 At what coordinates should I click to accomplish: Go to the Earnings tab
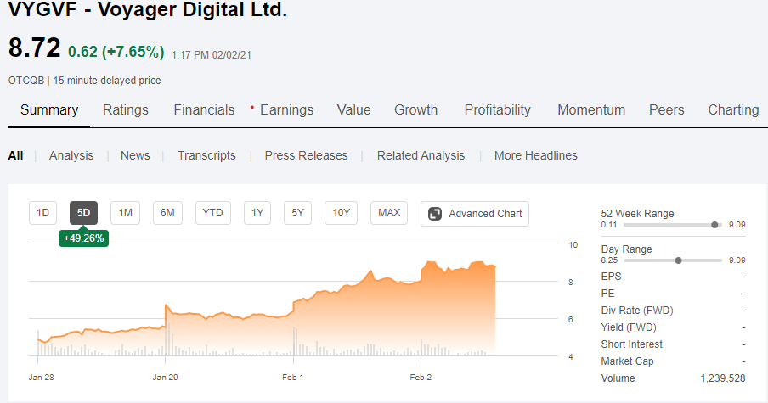tap(286, 110)
